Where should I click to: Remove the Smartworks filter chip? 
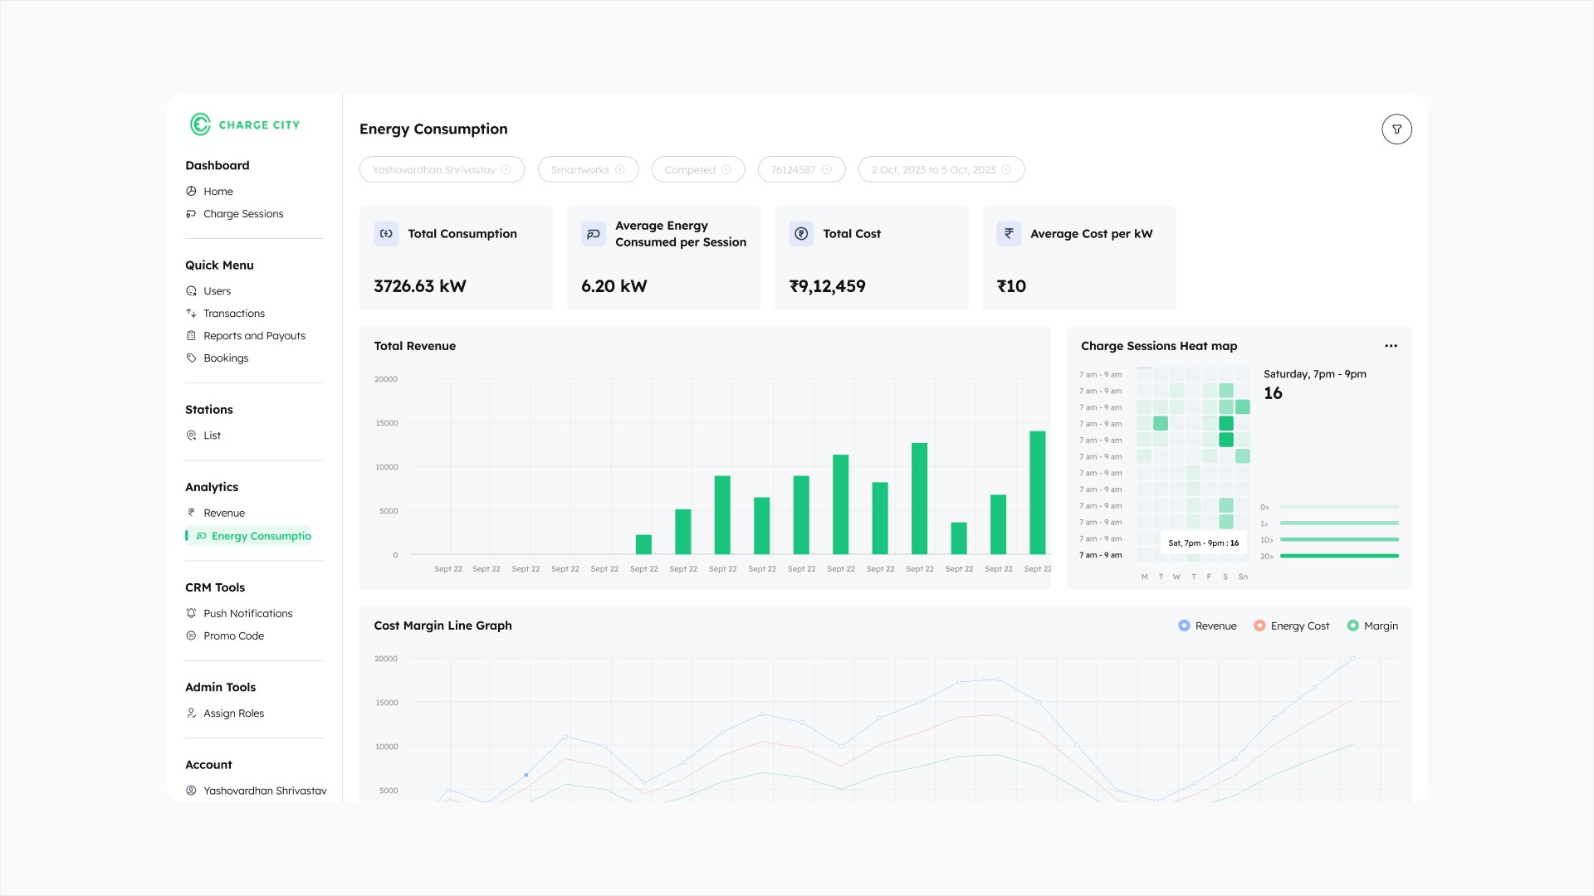tap(619, 170)
